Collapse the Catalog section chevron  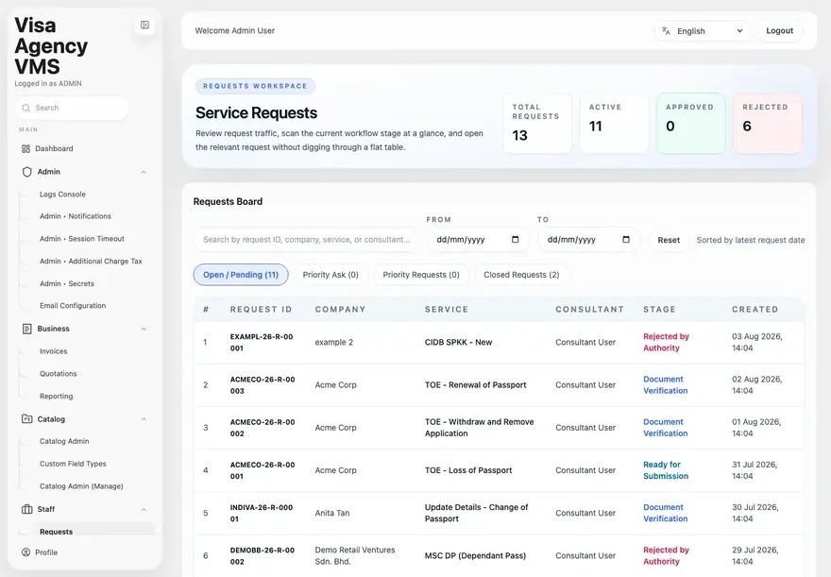pos(144,419)
